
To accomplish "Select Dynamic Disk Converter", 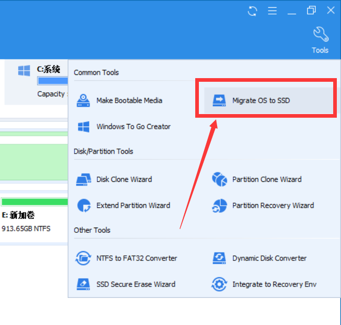I will point(269,258).
